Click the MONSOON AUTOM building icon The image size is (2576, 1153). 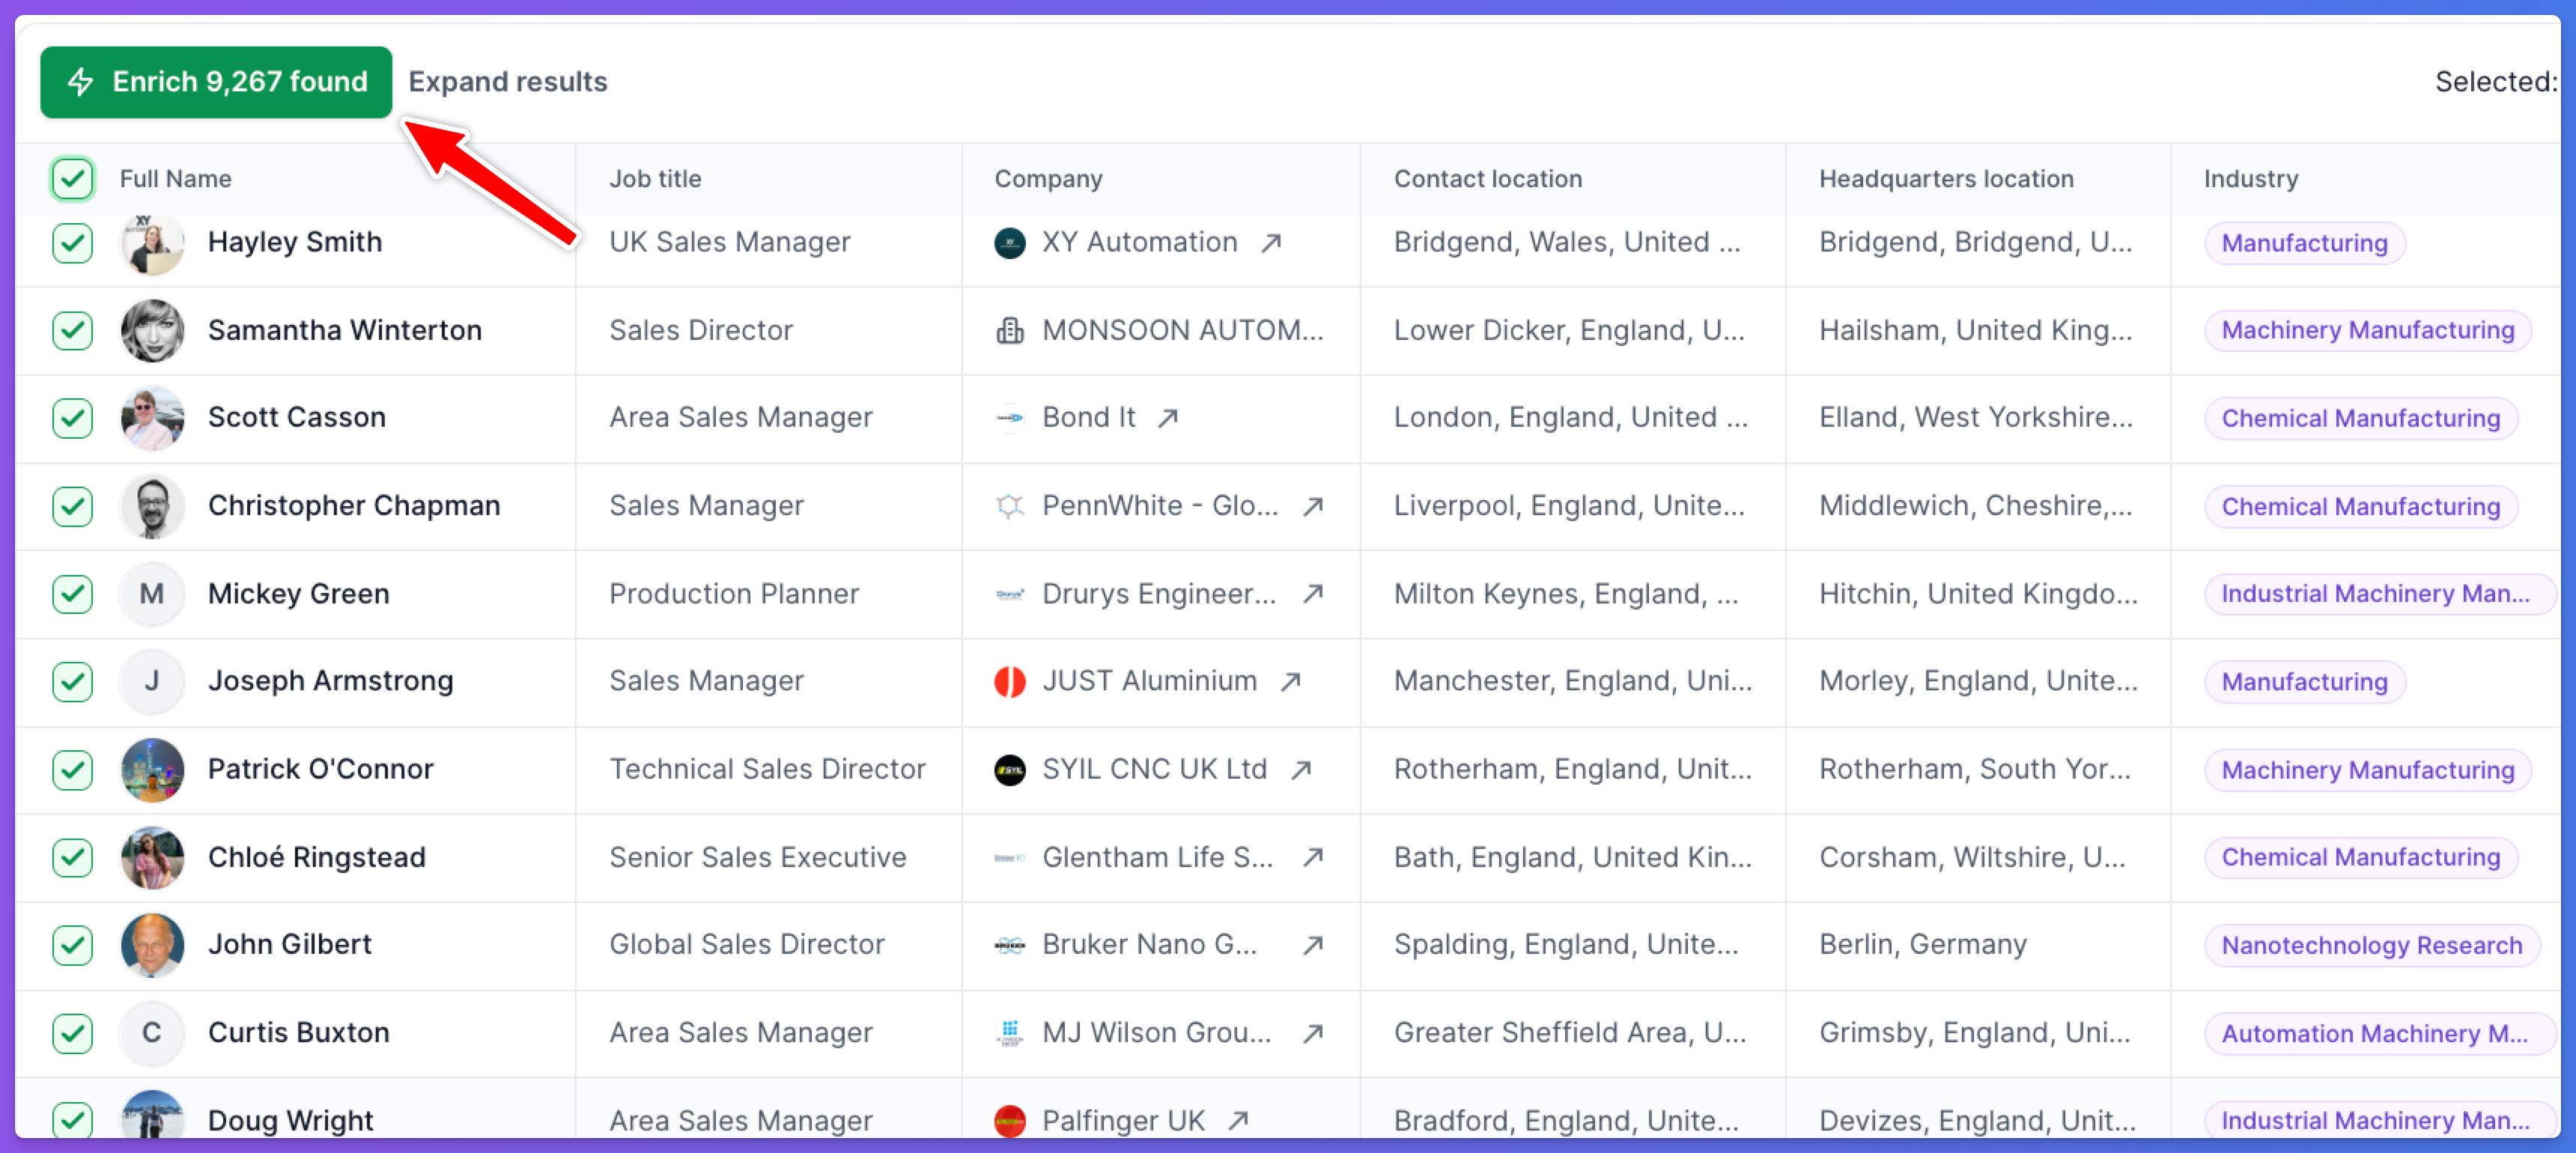pos(1010,330)
